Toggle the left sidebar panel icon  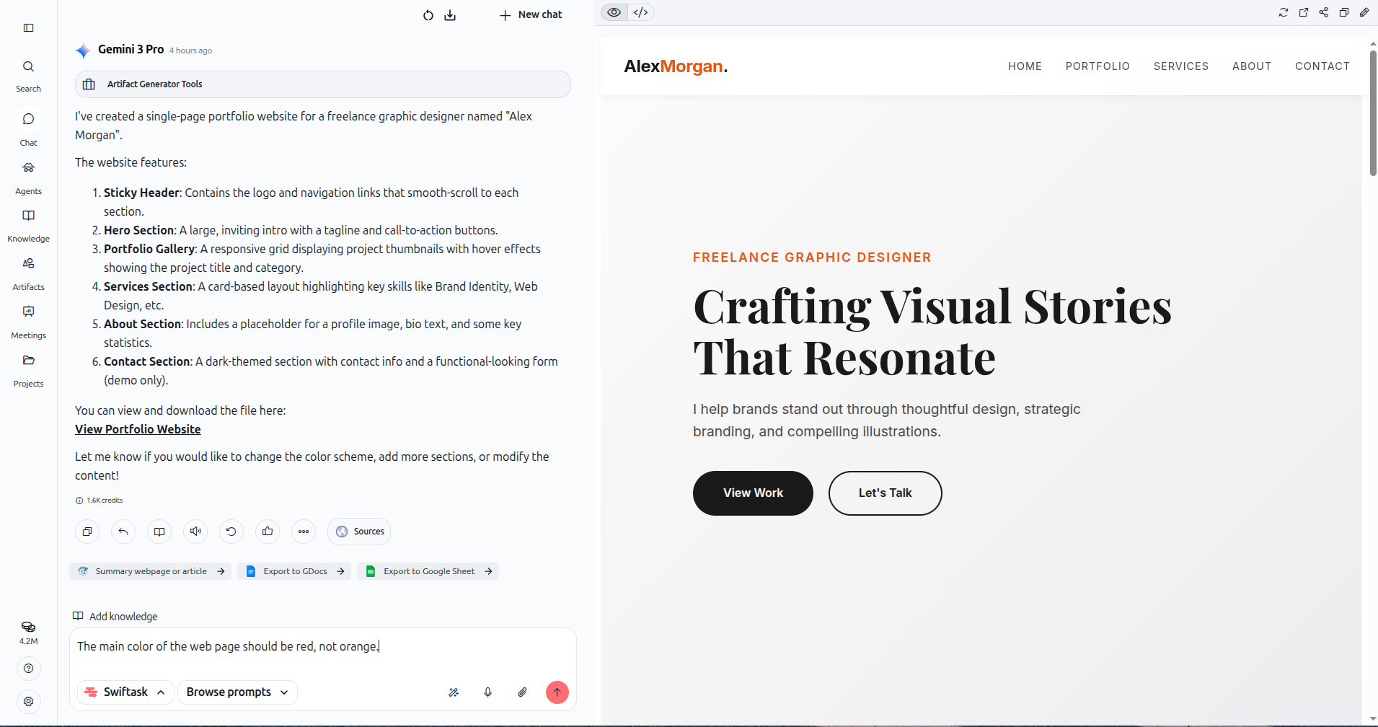[29, 27]
